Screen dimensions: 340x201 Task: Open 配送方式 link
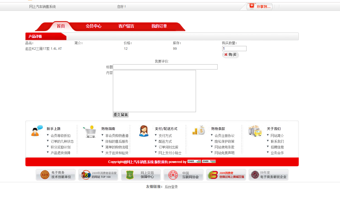165,141
